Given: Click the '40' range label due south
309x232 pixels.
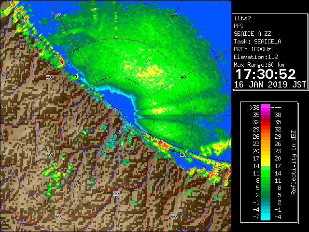Looking at the screenshot, I should [116, 193].
